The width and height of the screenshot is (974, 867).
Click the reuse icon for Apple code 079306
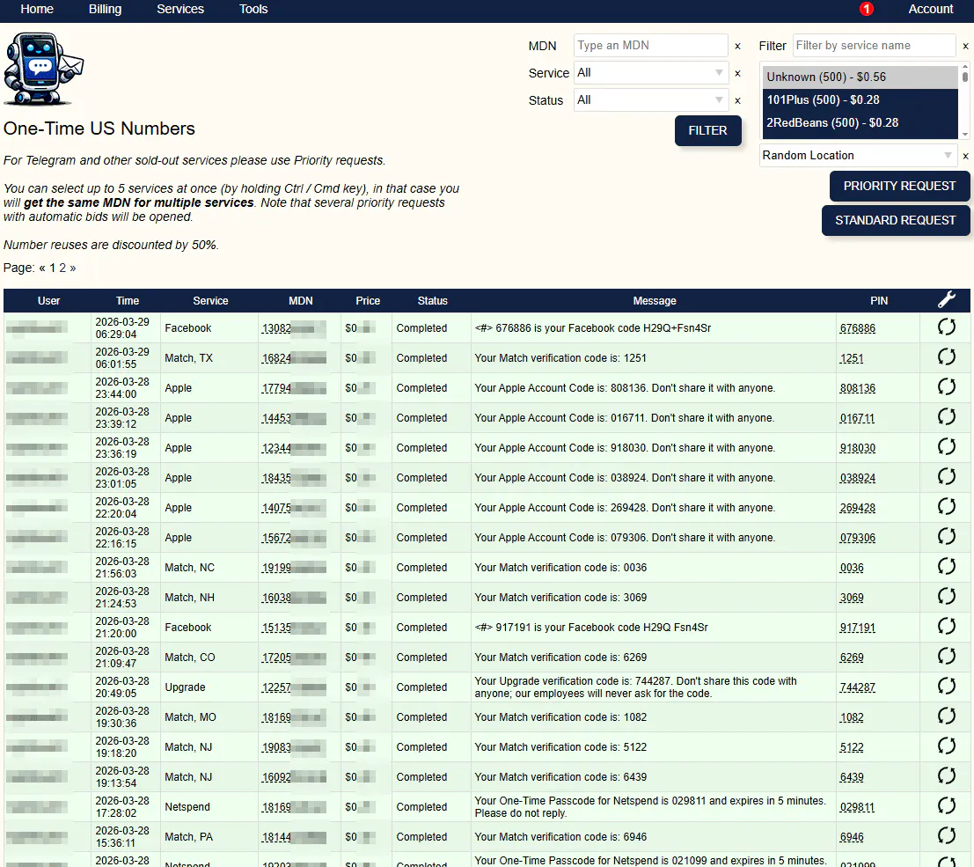click(x=946, y=536)
